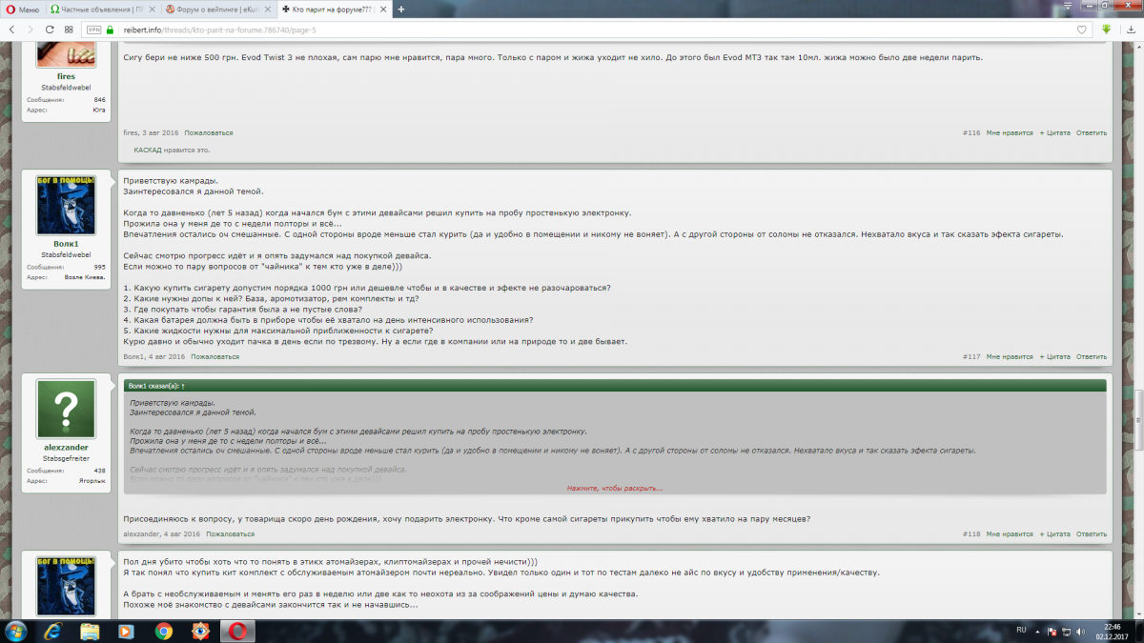Screen dimensions: 1144x643
Task: Switch RU keyboard language indicator
Action: click(1021, 631)
